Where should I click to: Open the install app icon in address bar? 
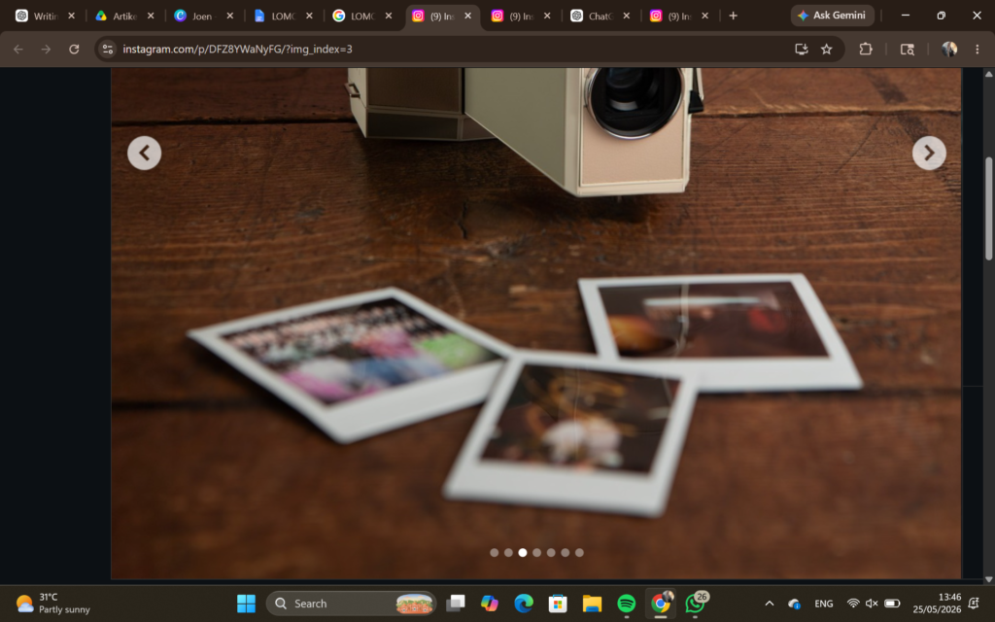(x=802, y=49)
